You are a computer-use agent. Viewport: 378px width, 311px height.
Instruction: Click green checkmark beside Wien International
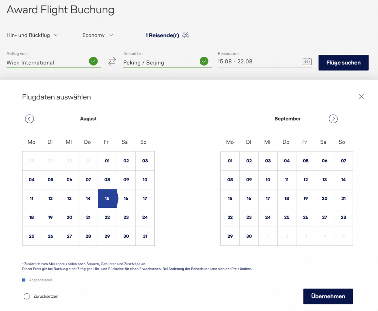(93, 61)
